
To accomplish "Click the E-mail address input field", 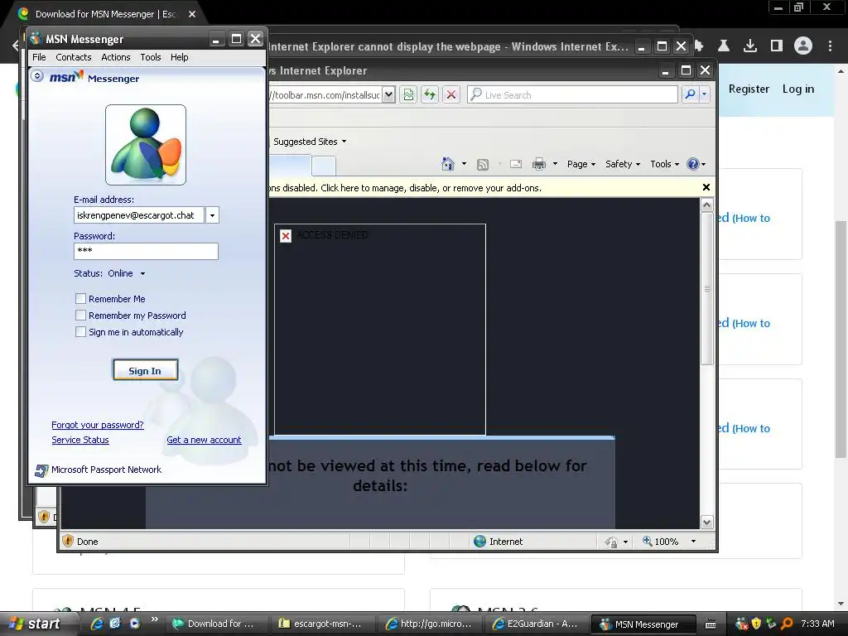I will 139,215.
